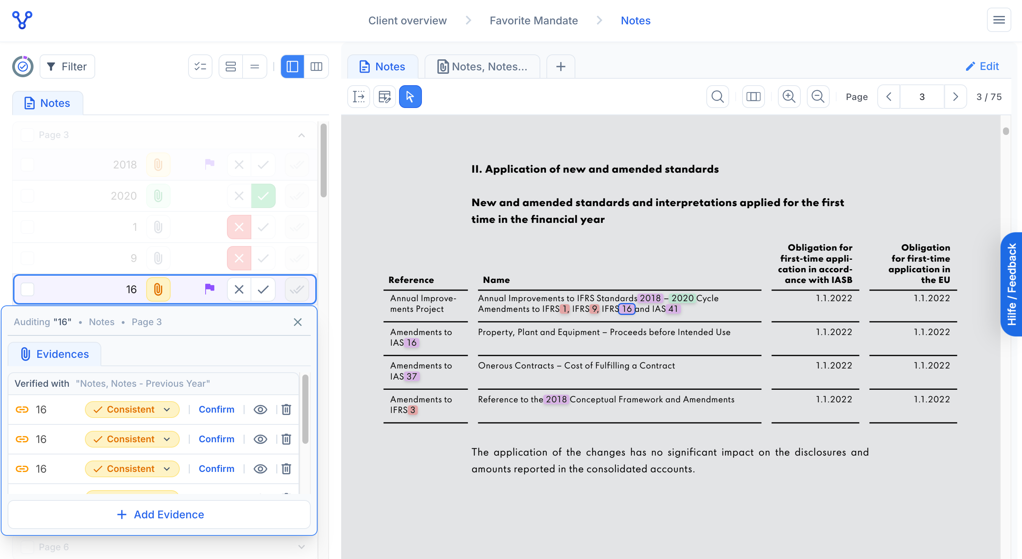Screen dimensions: 1022x559
Task: Toggle the split document view icon
Action: coord(753,97)
